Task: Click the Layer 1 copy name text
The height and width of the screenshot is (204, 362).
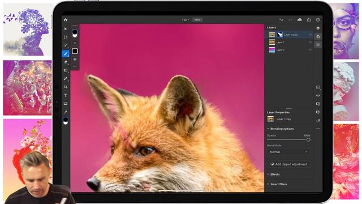Action: pos(291,35)
